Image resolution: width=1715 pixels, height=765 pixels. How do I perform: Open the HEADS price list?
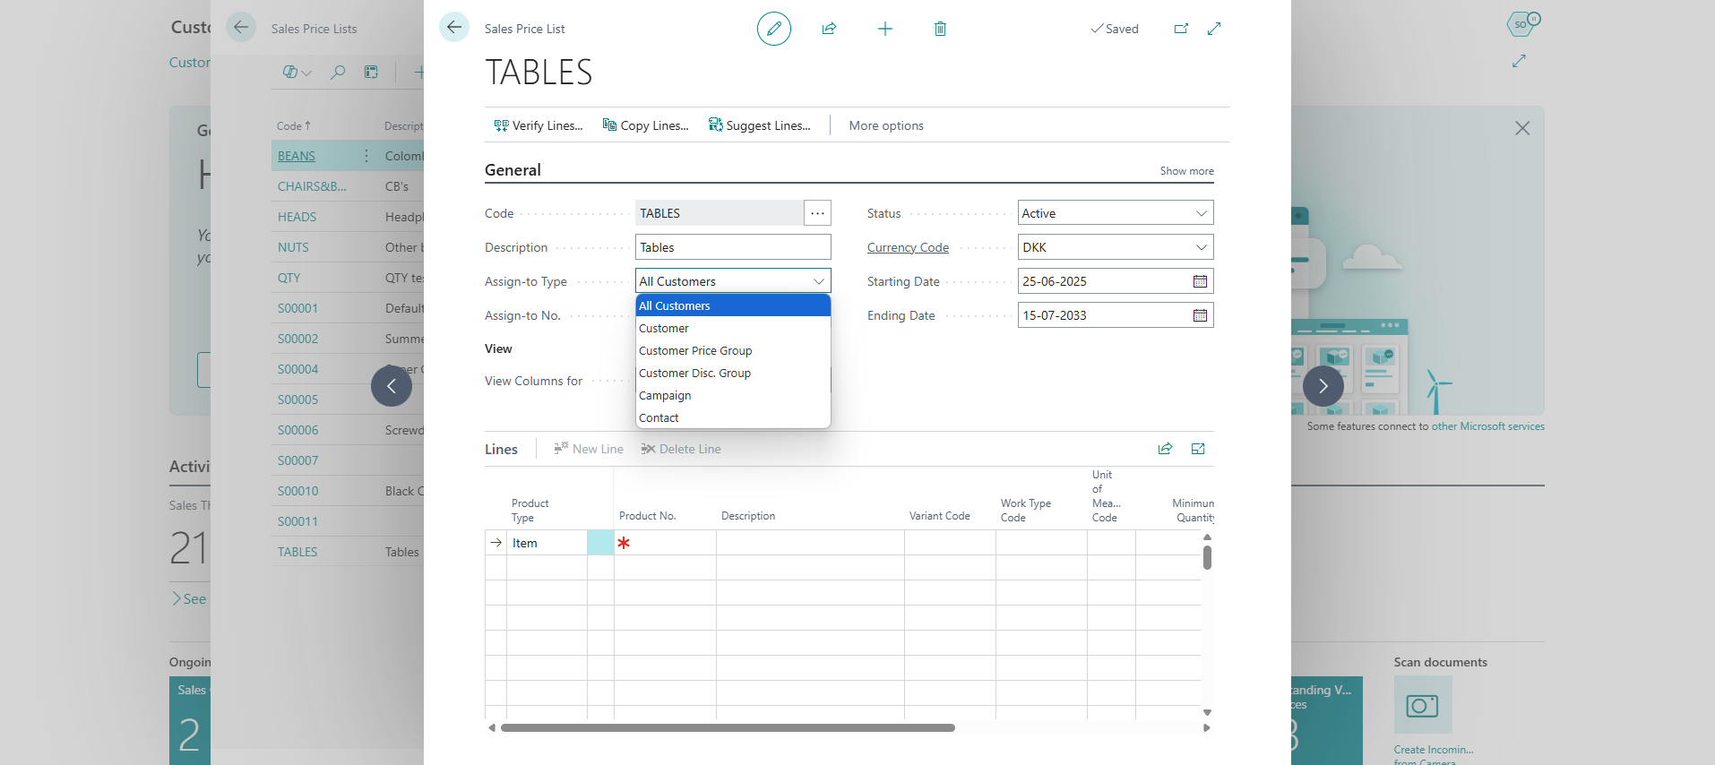point(297,217)
